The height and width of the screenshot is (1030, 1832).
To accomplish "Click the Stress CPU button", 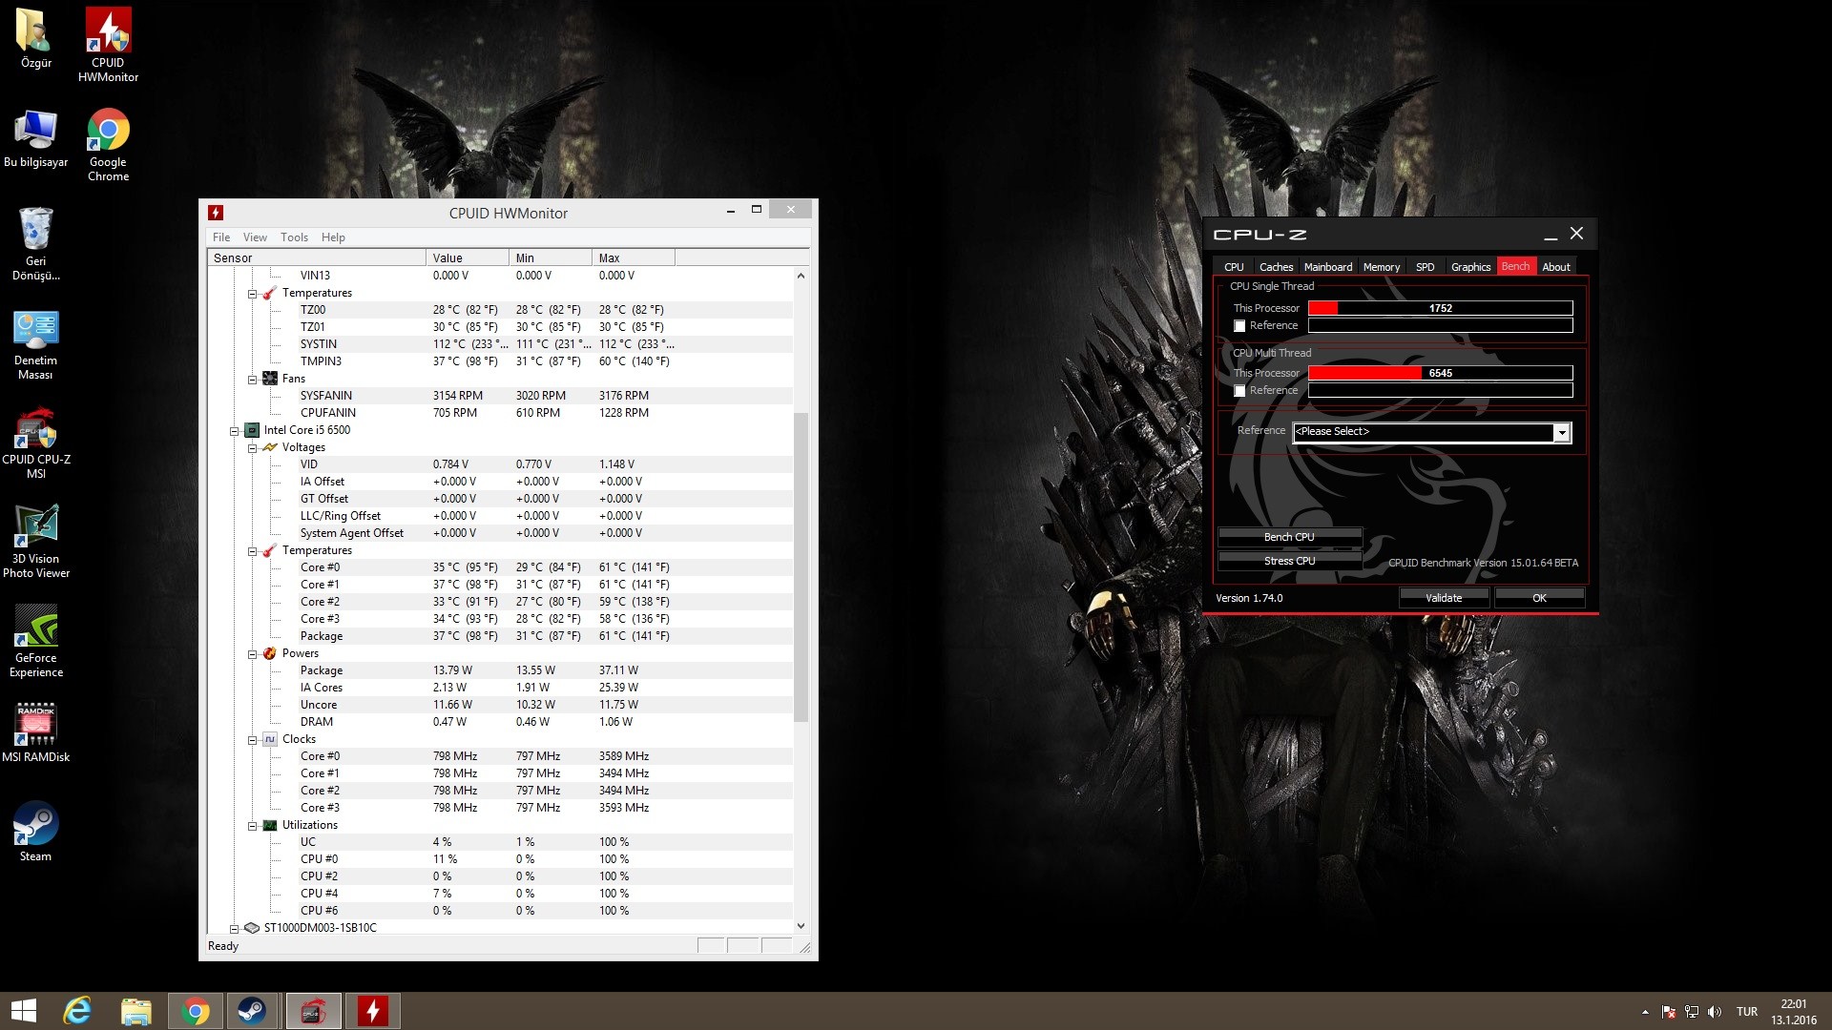I will click(1289, 561).
